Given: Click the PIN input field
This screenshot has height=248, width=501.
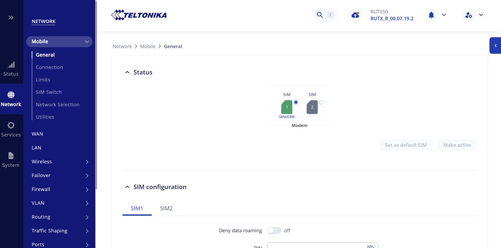Looking at the screenshot, I should (316, 245).
